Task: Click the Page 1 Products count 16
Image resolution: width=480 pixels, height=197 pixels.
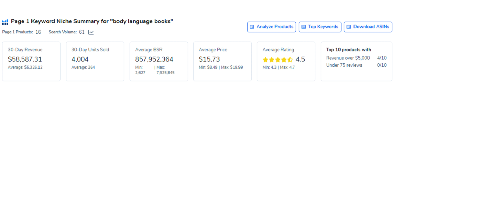Action: coord(38,32)
